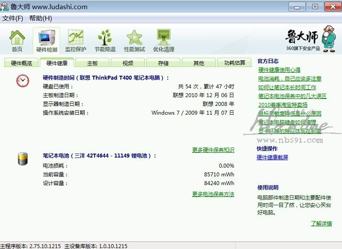Close the 鲁大师 window

[x=333, y=7]
